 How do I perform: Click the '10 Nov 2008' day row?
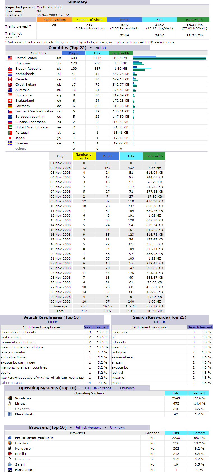[107, 206]
